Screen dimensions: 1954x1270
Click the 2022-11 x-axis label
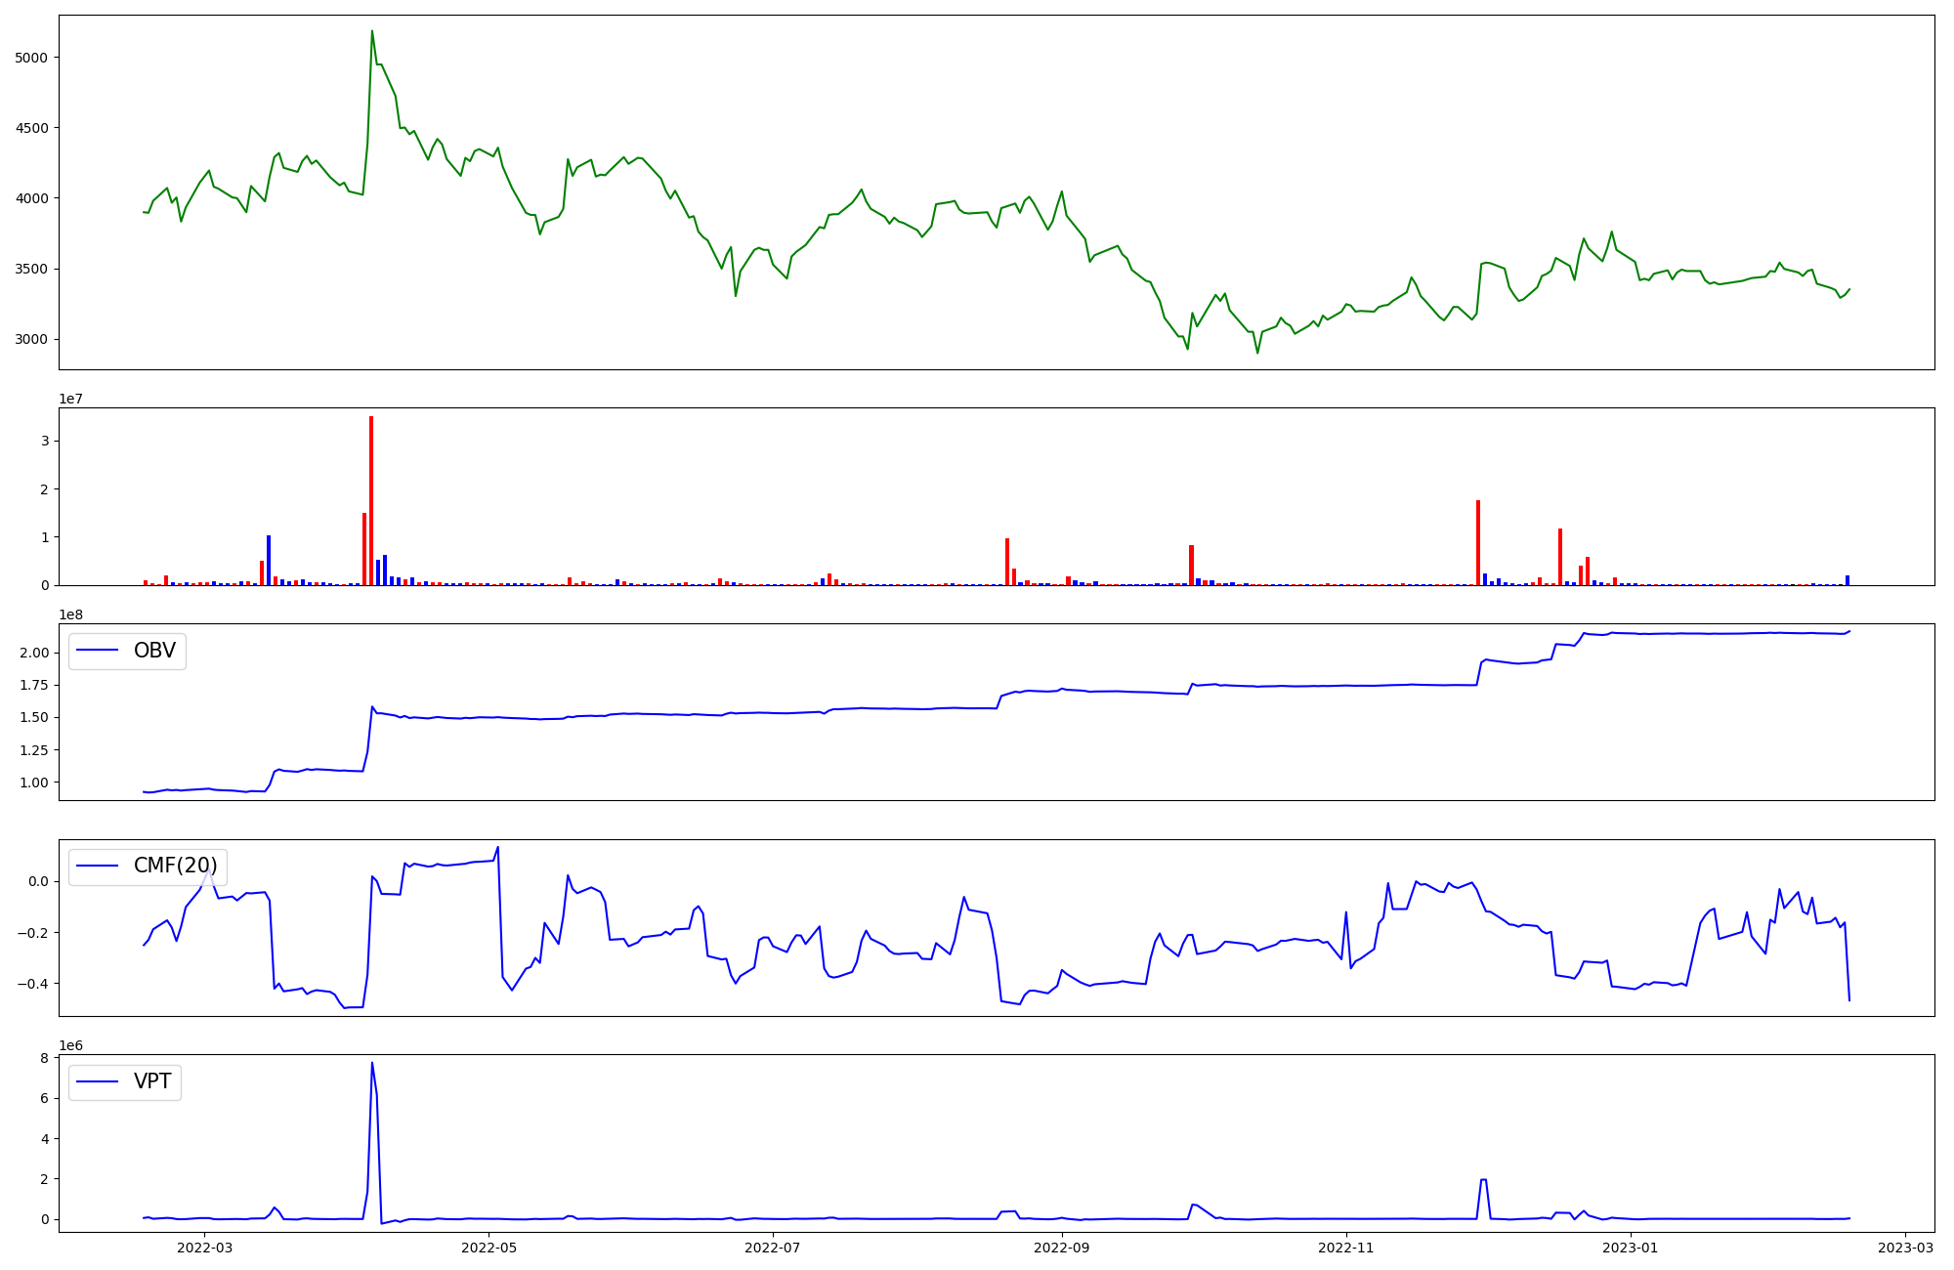tap(1346, 1248)
